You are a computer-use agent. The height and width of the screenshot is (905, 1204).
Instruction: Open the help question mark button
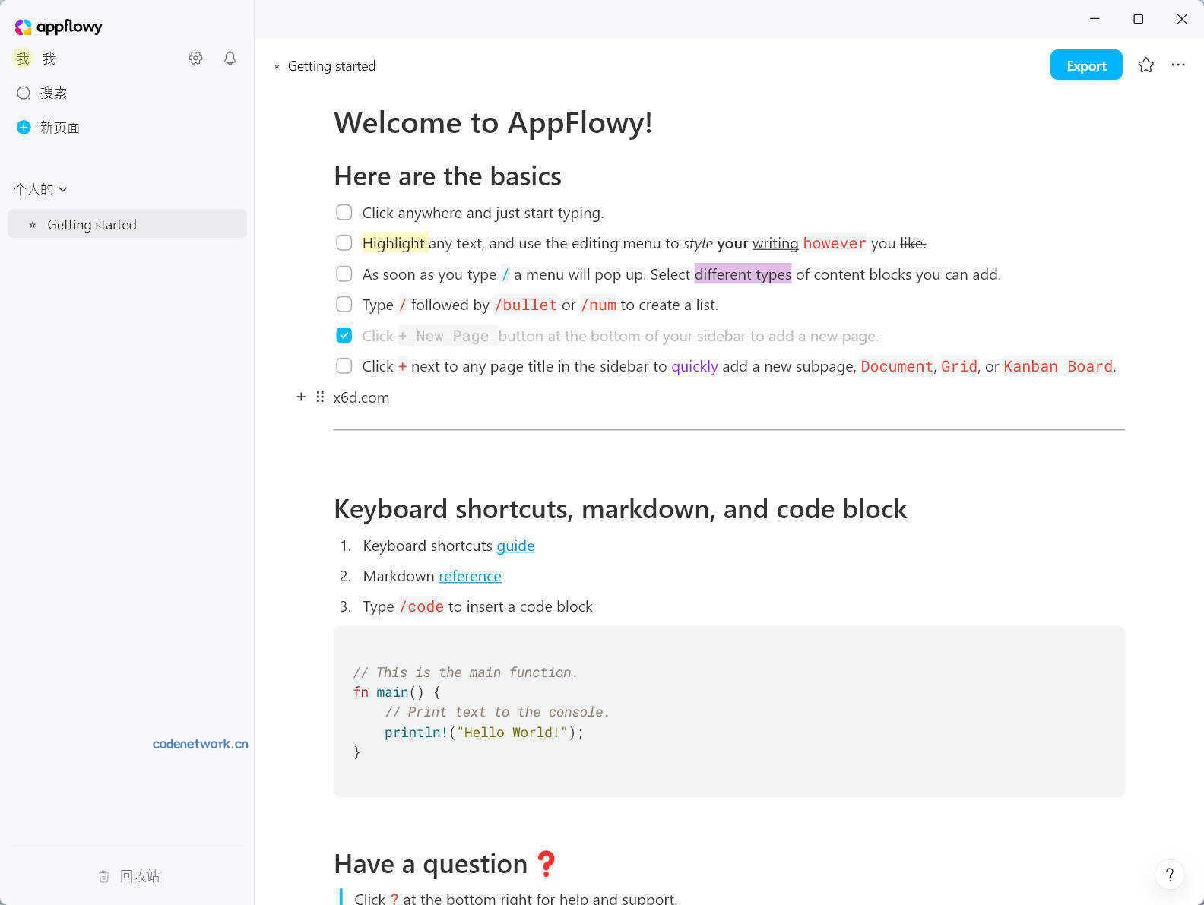point(1170,874)
